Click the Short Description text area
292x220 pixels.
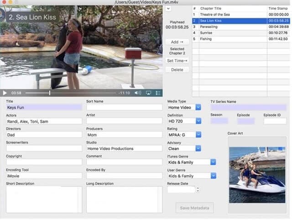(x=44, y=199)
